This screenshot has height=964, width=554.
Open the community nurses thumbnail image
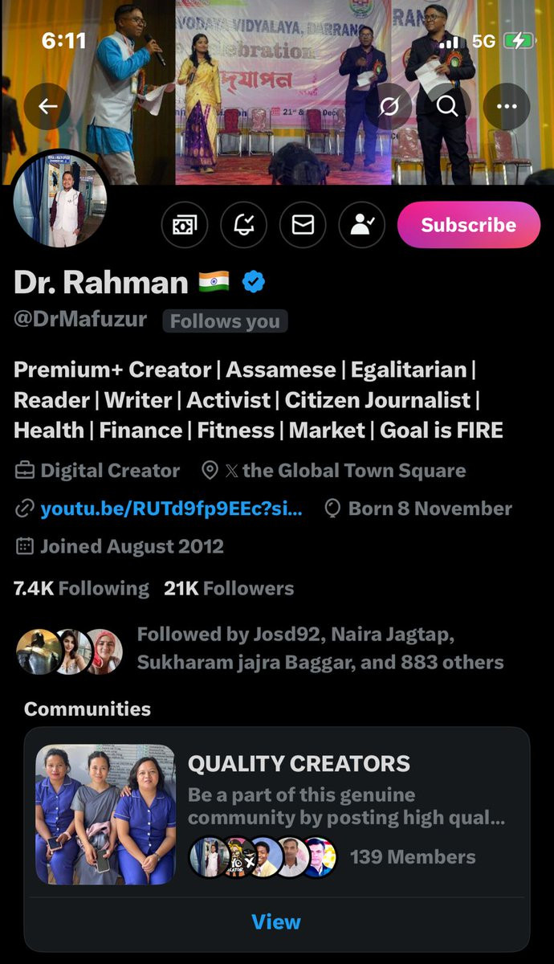pos(105,815)
